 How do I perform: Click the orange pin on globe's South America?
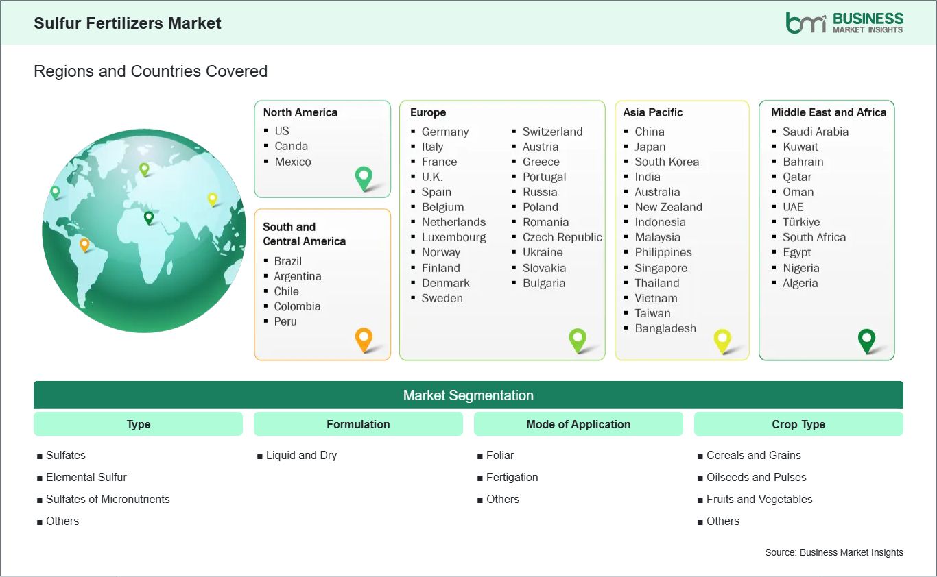click(x=84, y=244)
